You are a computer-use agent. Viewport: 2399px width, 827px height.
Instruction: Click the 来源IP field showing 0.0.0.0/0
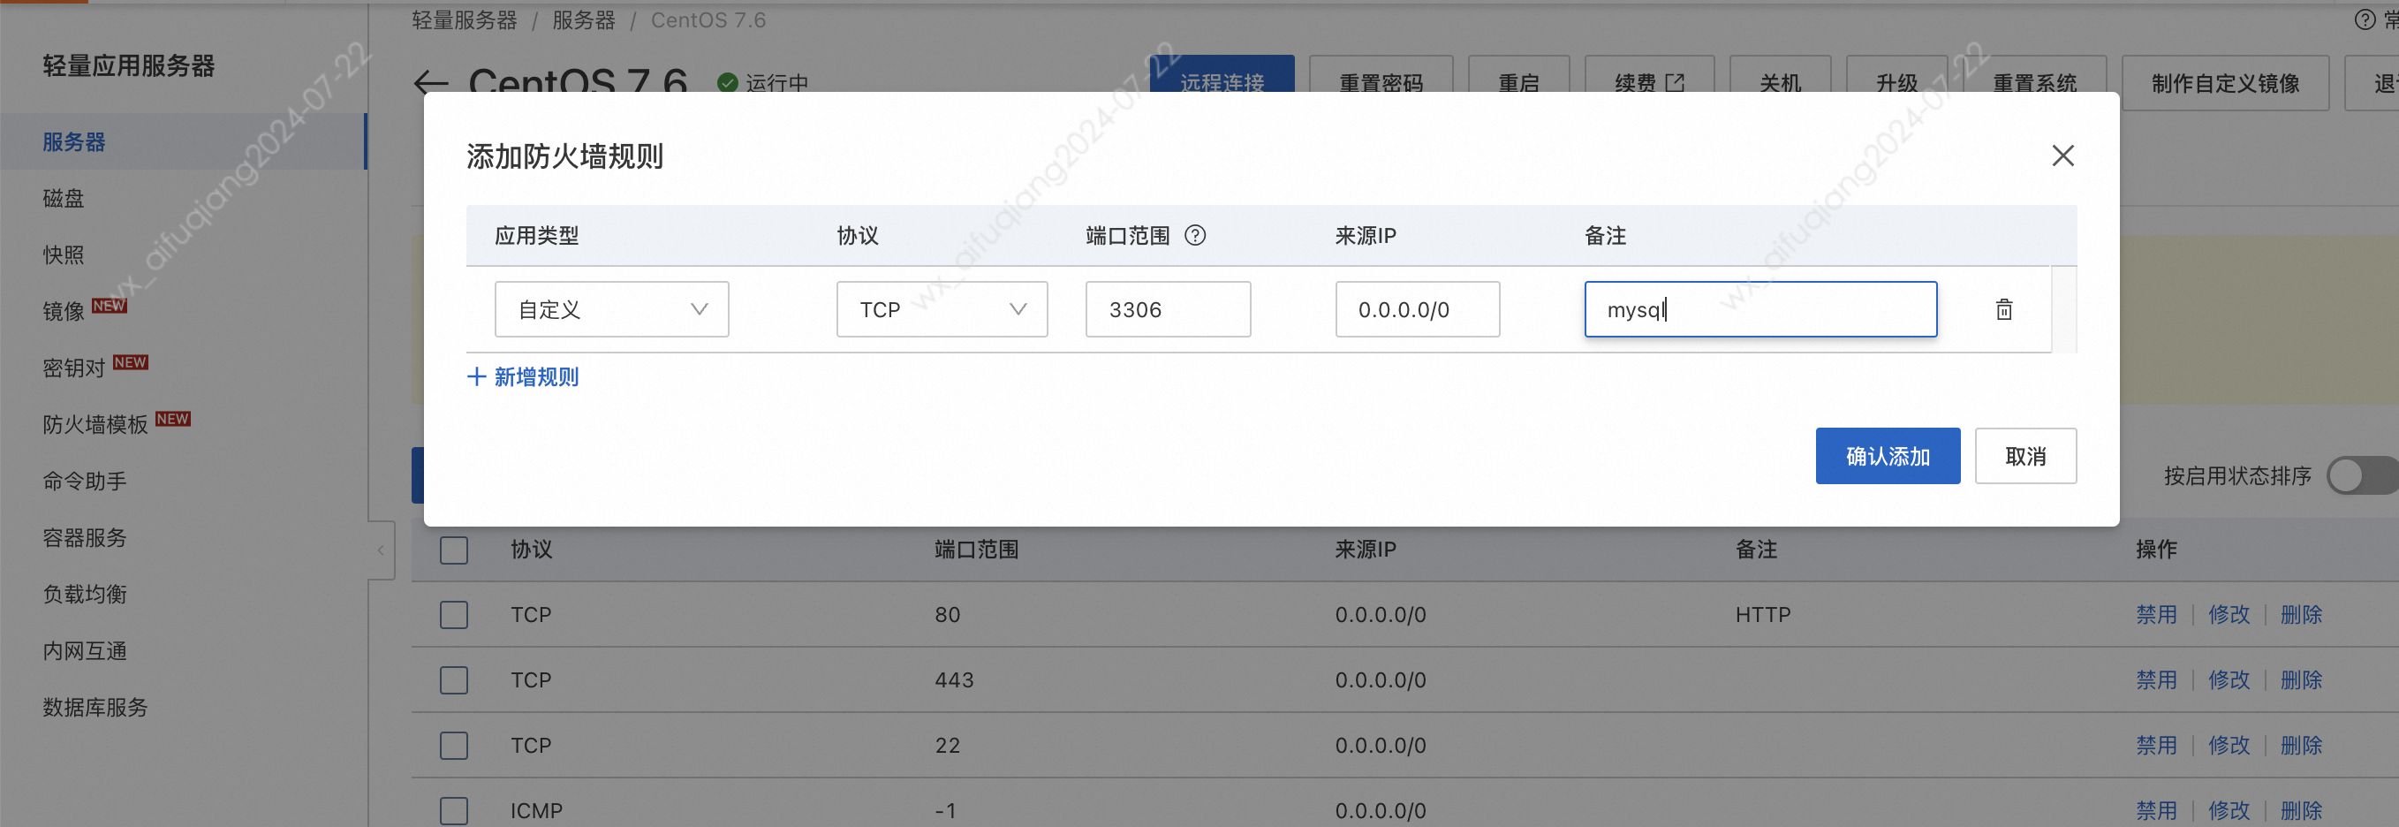tap(1417, 309)
